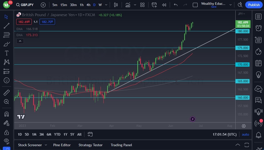Toggle lock all drawing tools
264x150 pixels.
(x=7, y=132)
